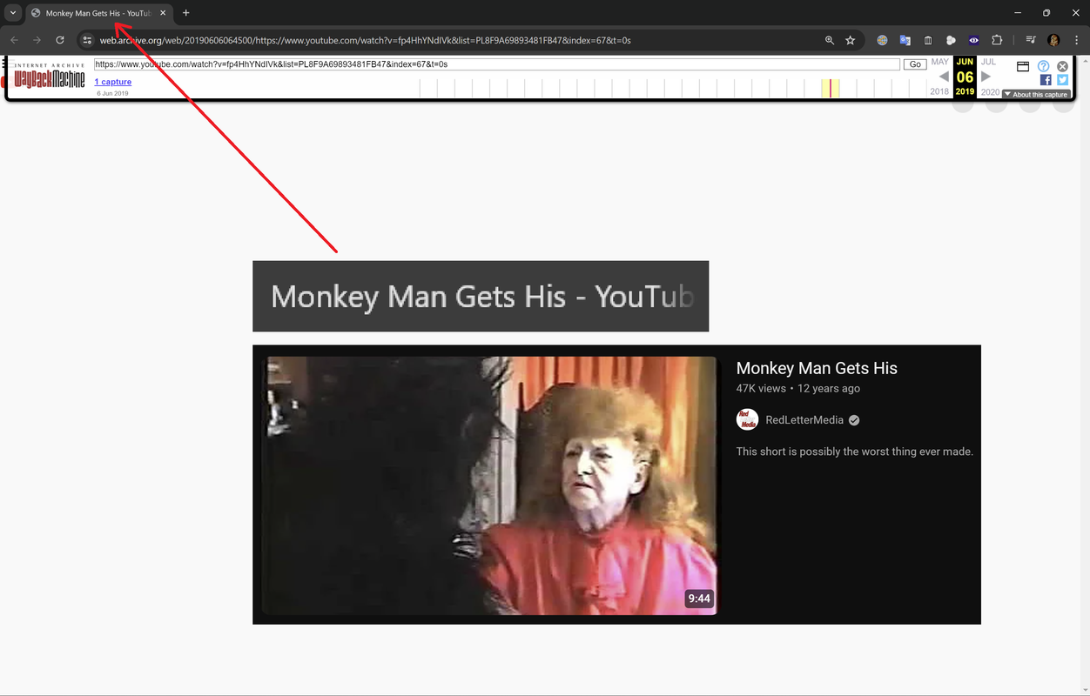Open the Extensions puzzle menu
The image size is (1090, 696).
point(997,40)
